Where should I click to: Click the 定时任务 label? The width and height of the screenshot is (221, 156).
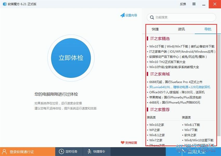71,152
